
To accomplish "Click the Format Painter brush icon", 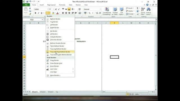I will [30, 14].
